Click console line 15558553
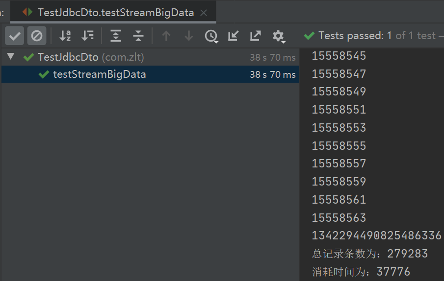The width and height of the screenshot is (444, 281). (339, 128)
